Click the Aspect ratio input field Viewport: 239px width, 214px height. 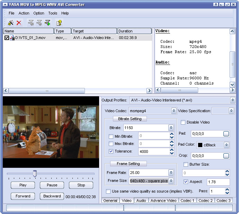[218, 182]
